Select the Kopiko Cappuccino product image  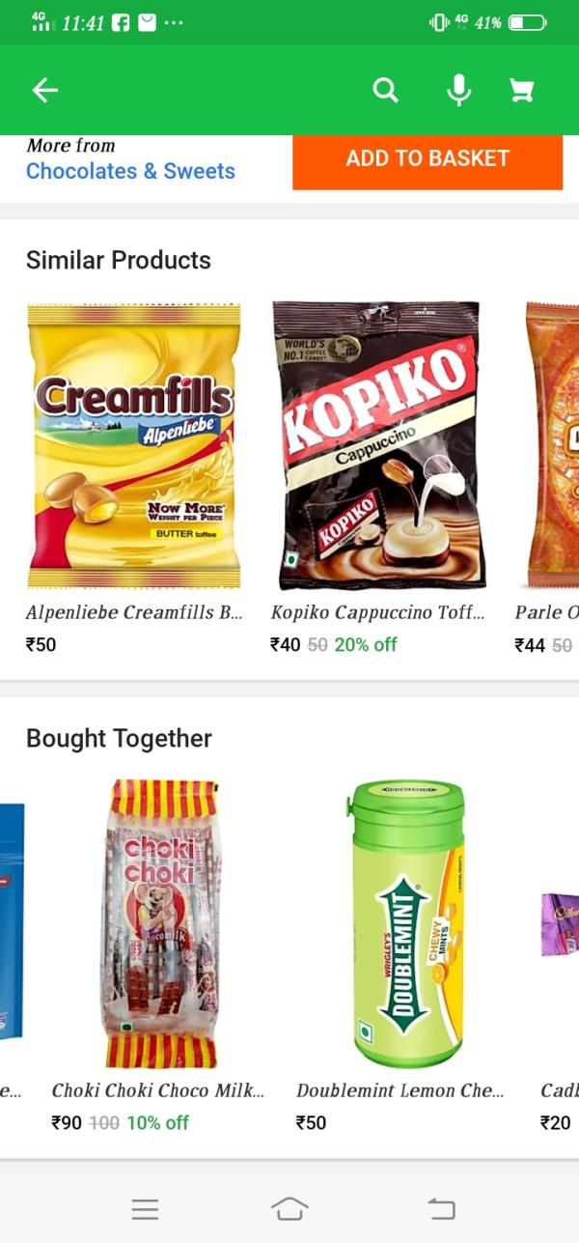[x=378, y=445]
